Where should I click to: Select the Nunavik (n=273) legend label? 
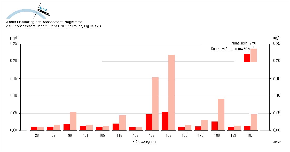[243, 43]
